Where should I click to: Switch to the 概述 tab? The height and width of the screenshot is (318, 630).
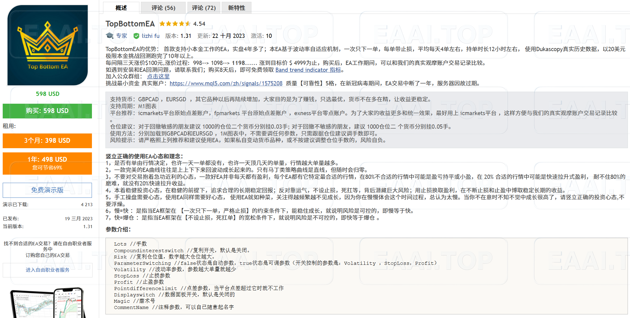click(121, 8)
